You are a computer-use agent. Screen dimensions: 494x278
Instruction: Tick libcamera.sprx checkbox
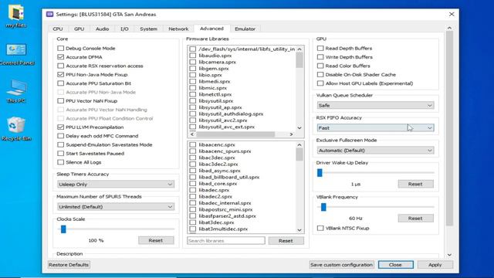(x=193, y=62)
